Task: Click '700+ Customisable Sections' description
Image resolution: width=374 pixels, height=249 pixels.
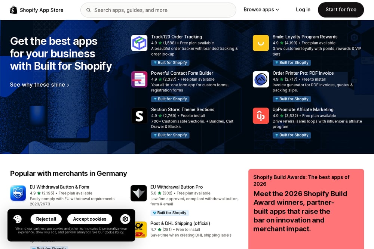Action: (x=192, y=124)
